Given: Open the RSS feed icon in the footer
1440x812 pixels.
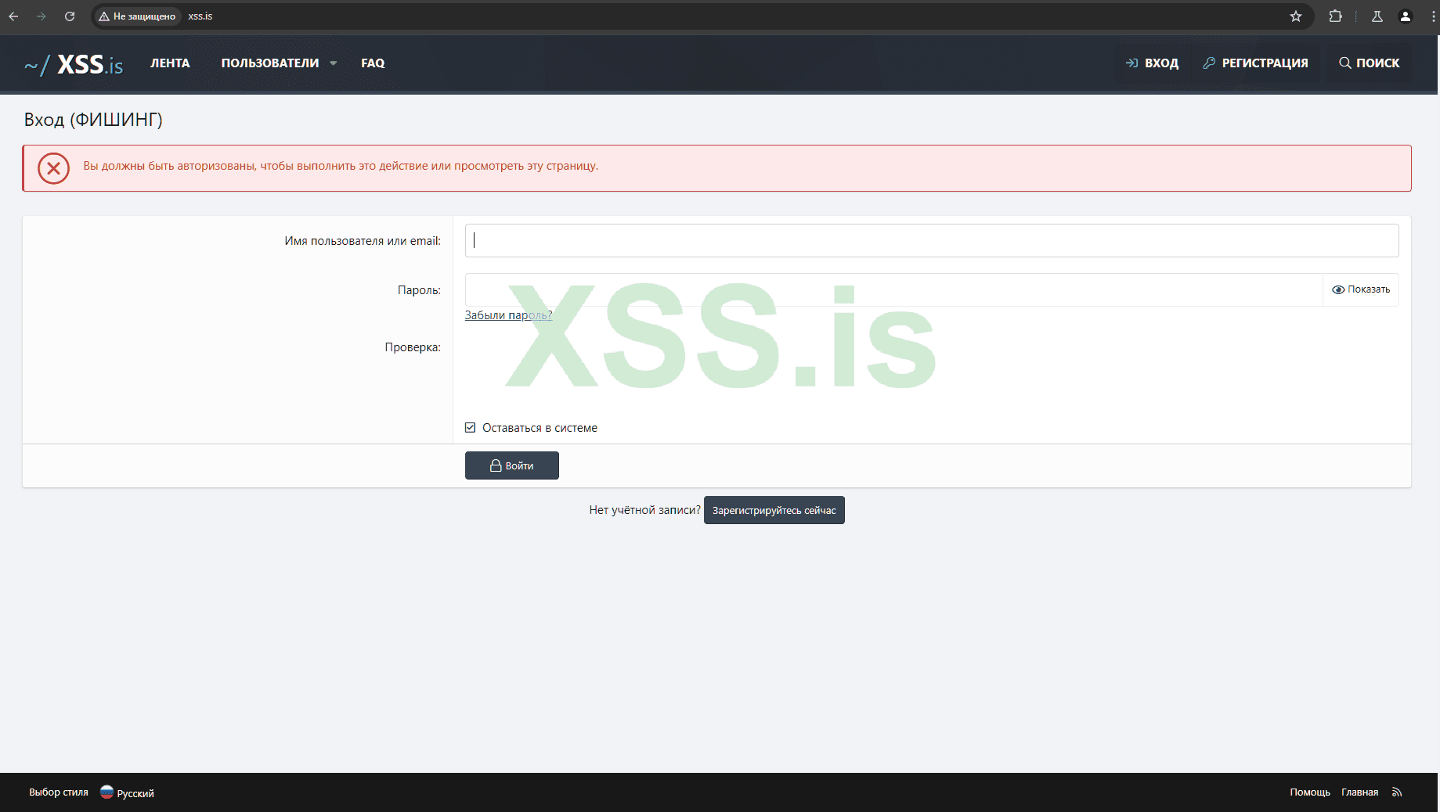Looking at the screenshot, I should point(1397,792).
